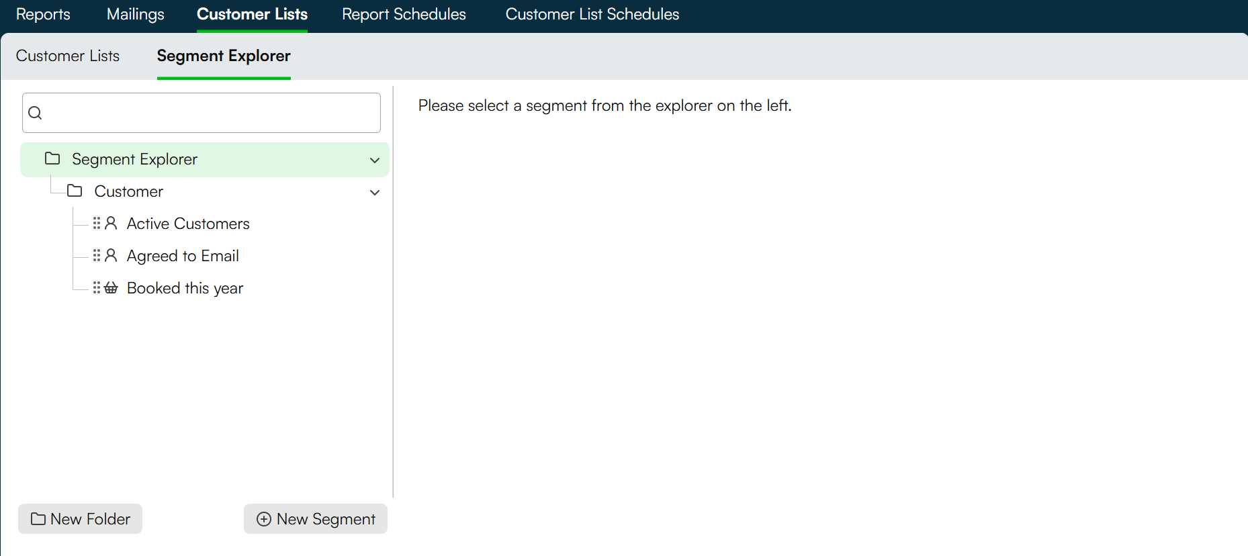This screenshot has width=1248, height=556.
Task: Switch to the Customer Lists sub-tab
Action: click(68, 56)
